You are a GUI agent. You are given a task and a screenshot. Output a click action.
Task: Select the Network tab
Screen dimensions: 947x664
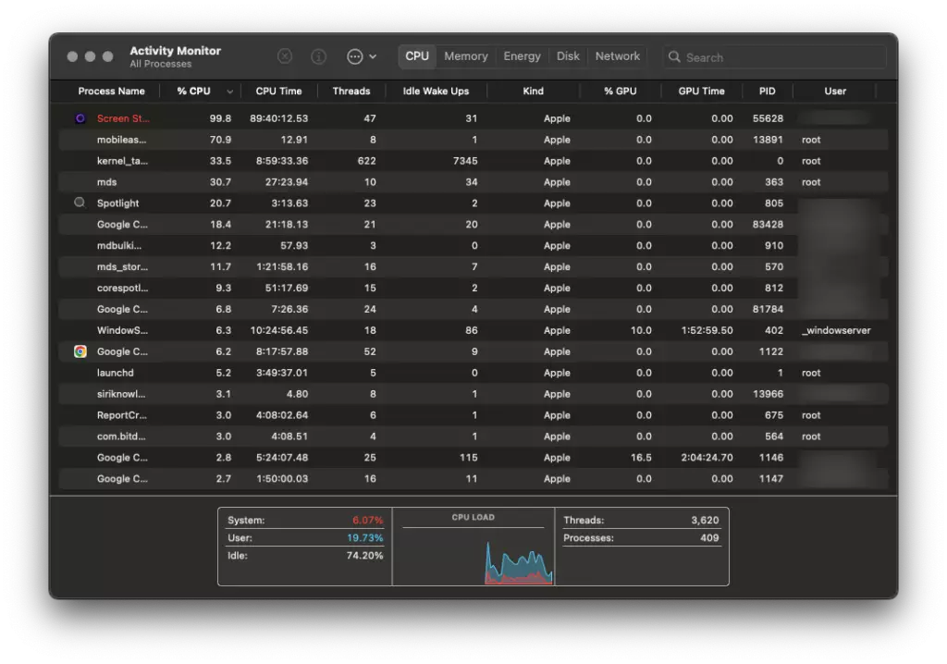pos(617,56)
